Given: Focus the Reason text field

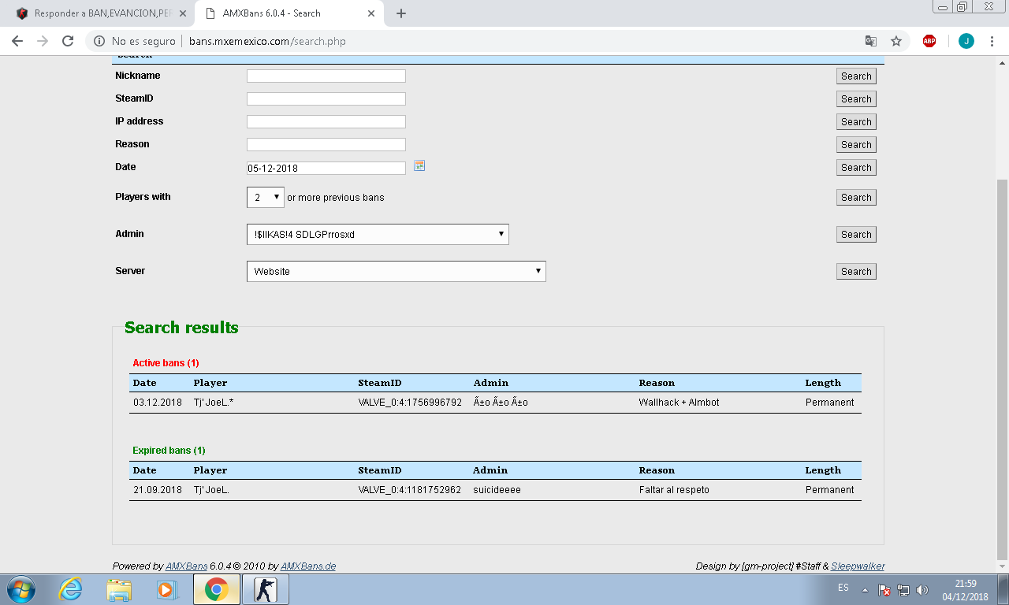Looking at the screenshot, I should [326, 145].
